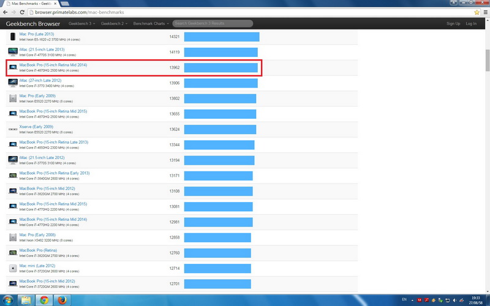Open the Mac Pro (Late 2013) link

pyautogui.click(x=37, y=34)
